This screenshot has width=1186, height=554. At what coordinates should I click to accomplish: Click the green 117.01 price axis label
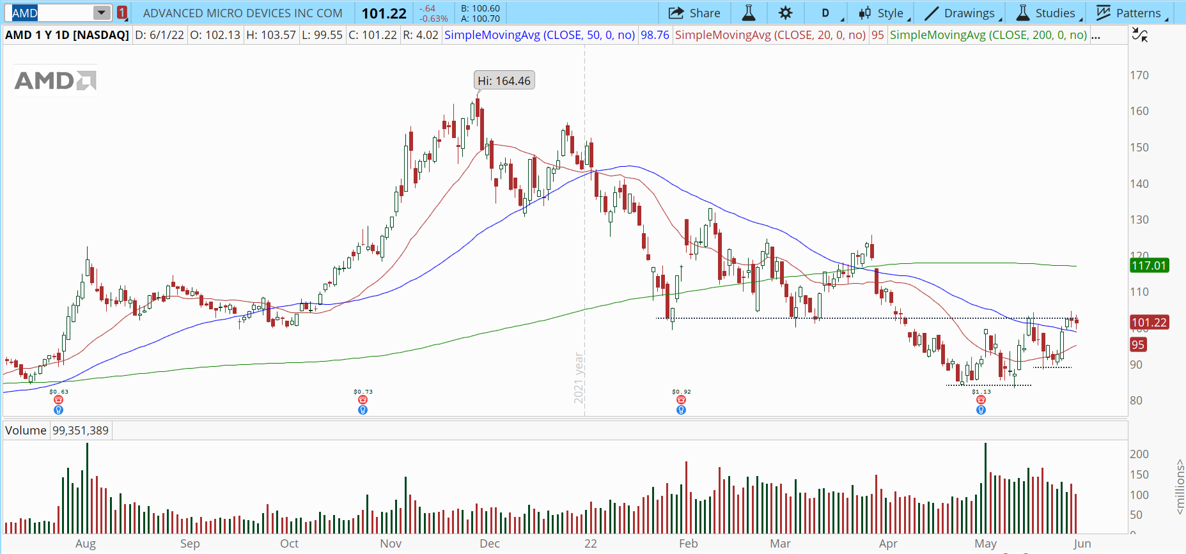(1149, 265)
